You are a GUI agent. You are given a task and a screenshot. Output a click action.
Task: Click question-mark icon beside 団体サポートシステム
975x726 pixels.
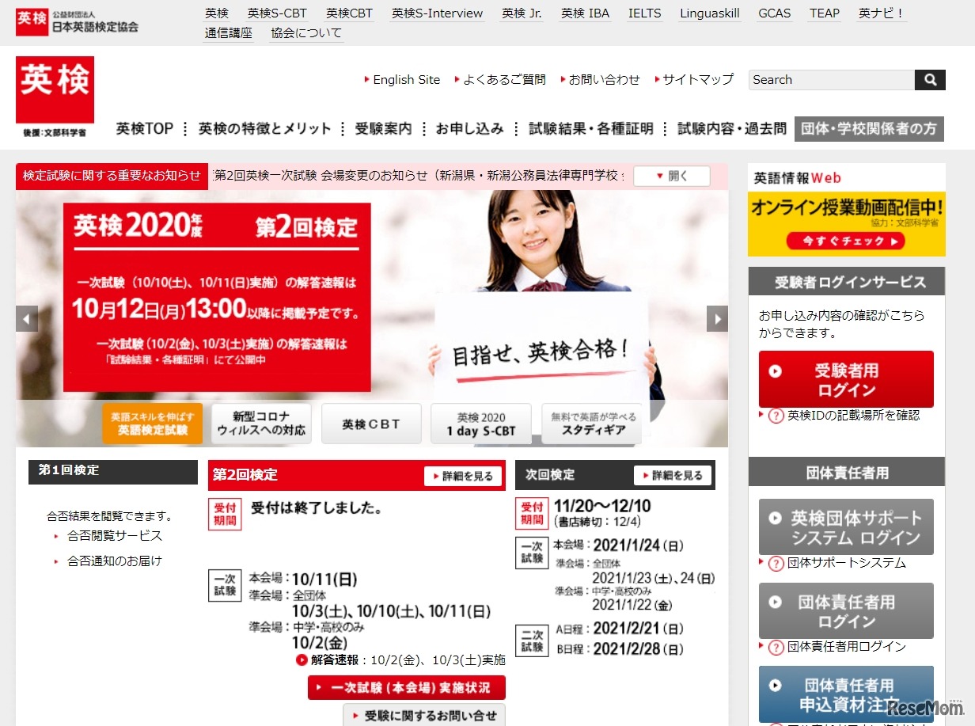(776, 564)
